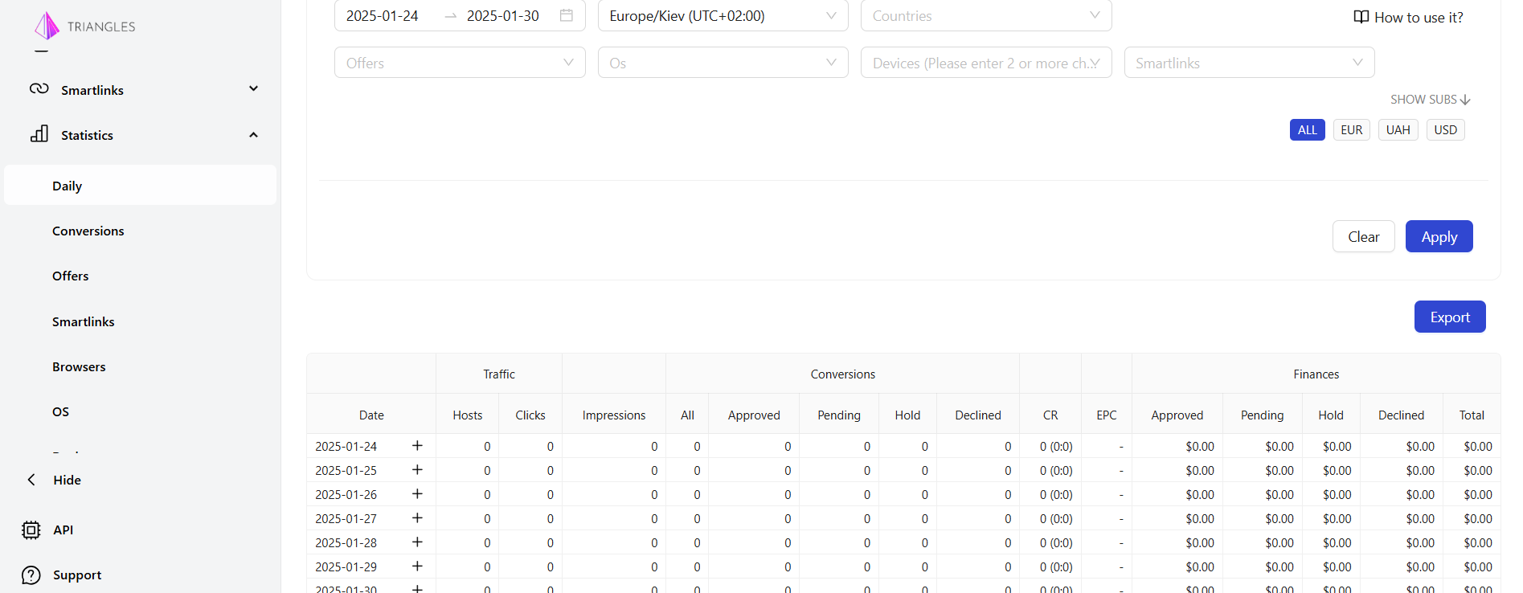The image size is (1523, 593).
Task: Click the Smartlinks chain icon in sidebar
Action: 39,89
